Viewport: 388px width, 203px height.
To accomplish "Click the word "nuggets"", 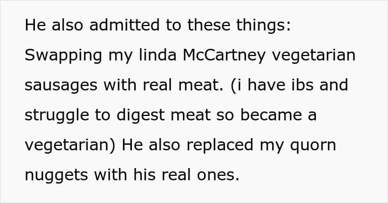I will pyautogui.click(x=56, y=176).
